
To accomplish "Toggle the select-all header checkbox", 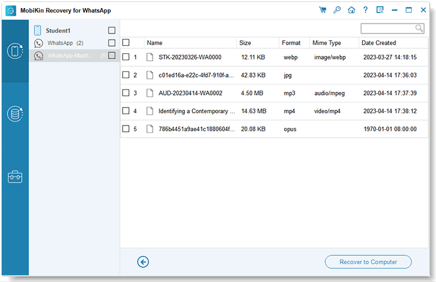I will [x=126, y=42].
